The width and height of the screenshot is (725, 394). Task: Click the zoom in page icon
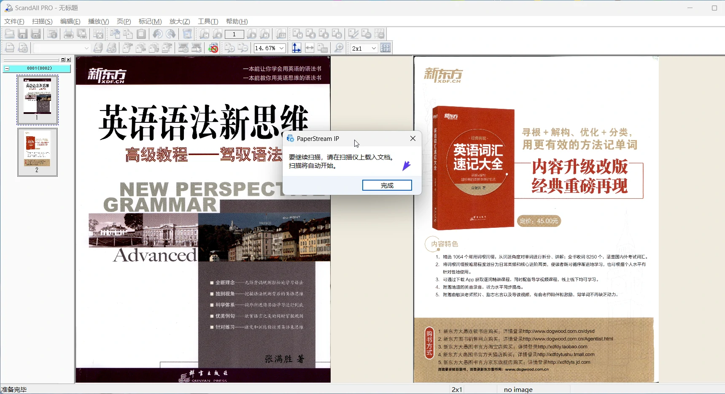(230, 48)
